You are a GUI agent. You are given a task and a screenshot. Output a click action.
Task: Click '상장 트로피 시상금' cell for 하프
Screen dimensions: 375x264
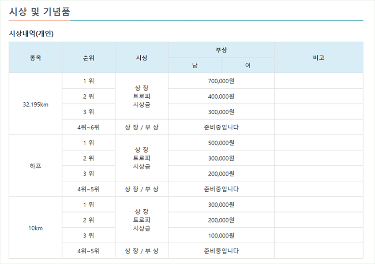click(x=142, y=158)
